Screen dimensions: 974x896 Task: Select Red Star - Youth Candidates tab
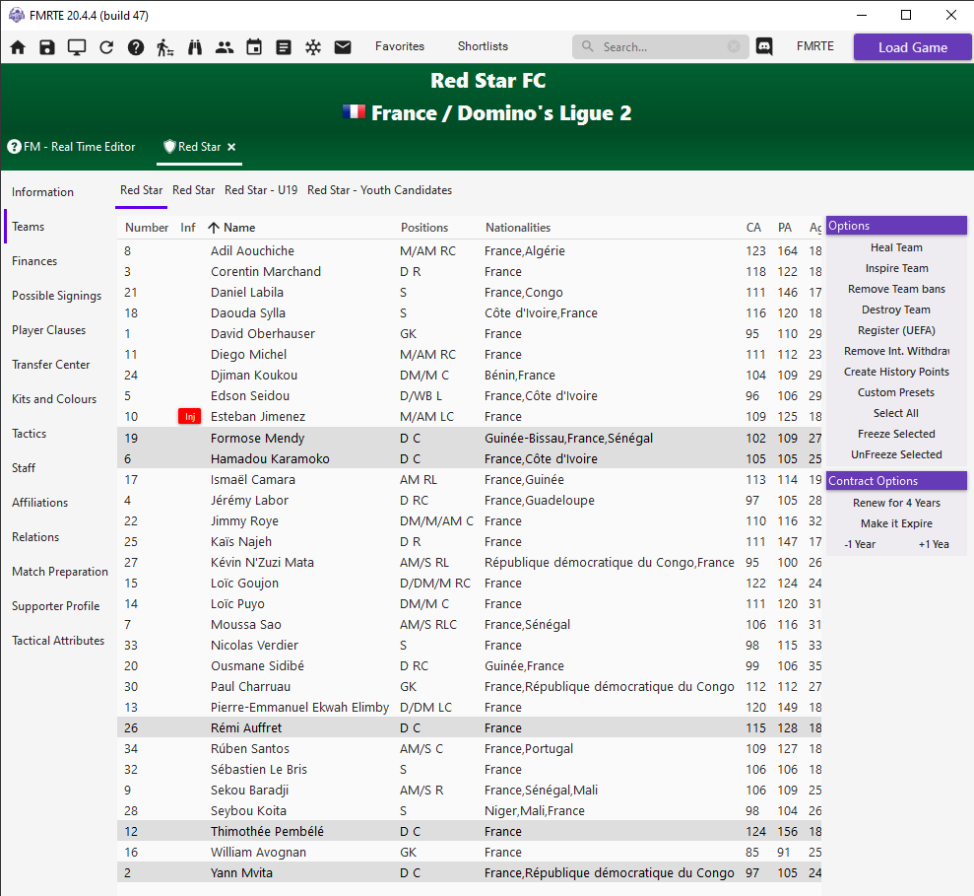click(x=379, y=190)
